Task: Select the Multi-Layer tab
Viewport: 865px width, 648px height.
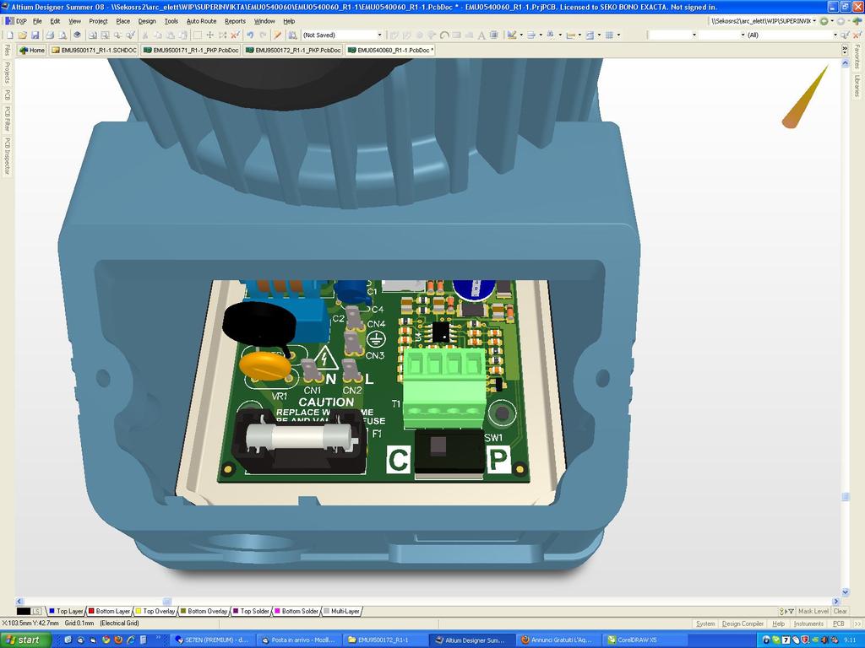Action: pyautogui.click(x=341, y=611)
